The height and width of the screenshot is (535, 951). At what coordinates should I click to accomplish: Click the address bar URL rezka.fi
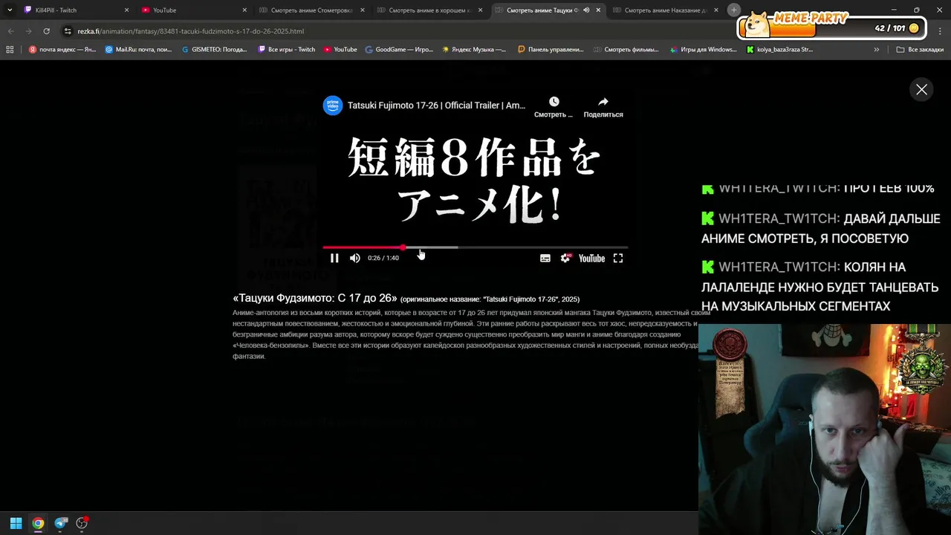(x=190, y=31)
